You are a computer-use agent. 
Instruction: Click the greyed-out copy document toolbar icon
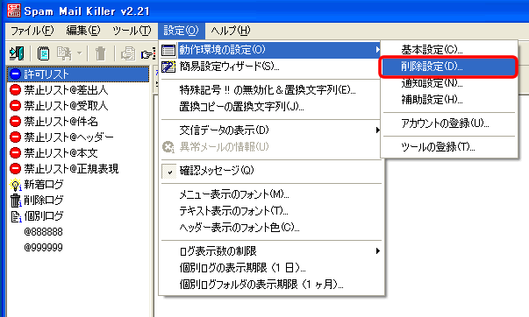[x=64, y=53]
